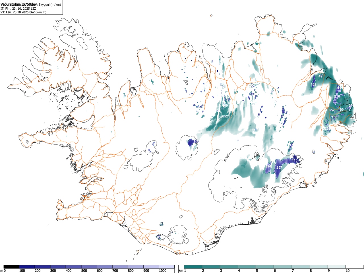
Task: Select the 1–2 km dark teal swatch
Action: coord(193,267)
